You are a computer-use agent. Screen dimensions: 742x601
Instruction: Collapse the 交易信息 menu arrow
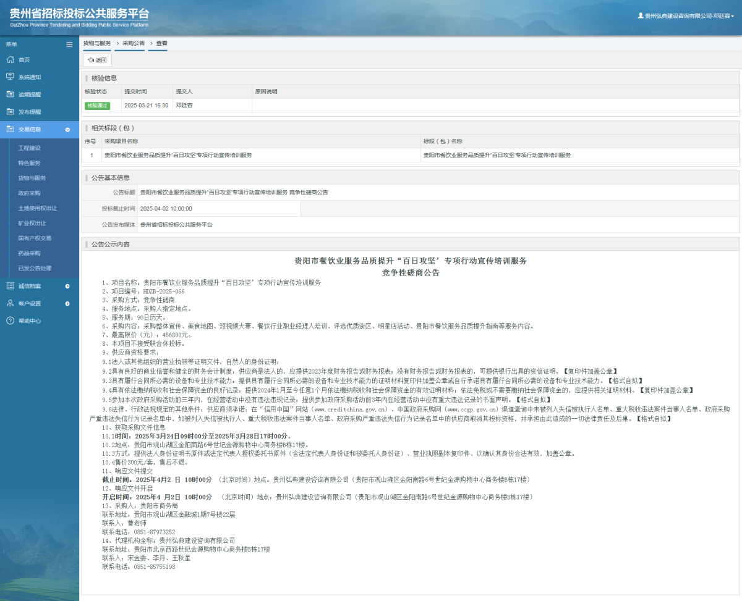pos(67,130)
